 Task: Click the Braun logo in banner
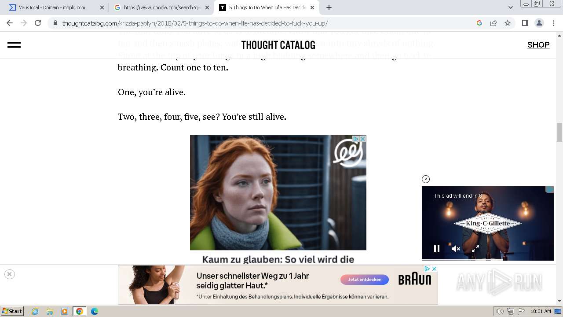click(x=415, y=280)
